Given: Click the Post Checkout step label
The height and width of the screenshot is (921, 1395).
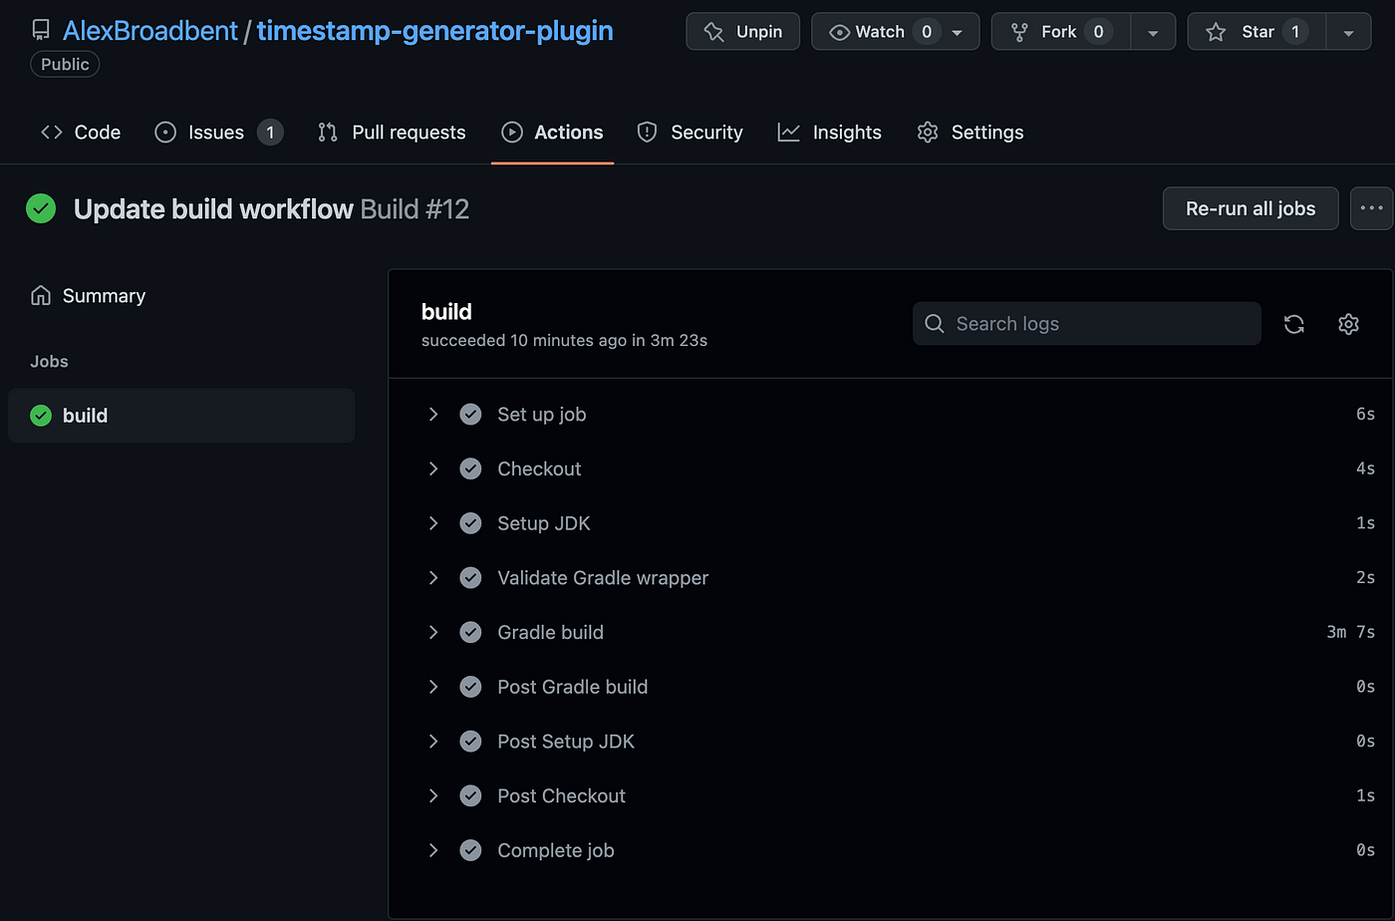Looking at the screenshot, I should pyautogui.click(x=562, y=795).
